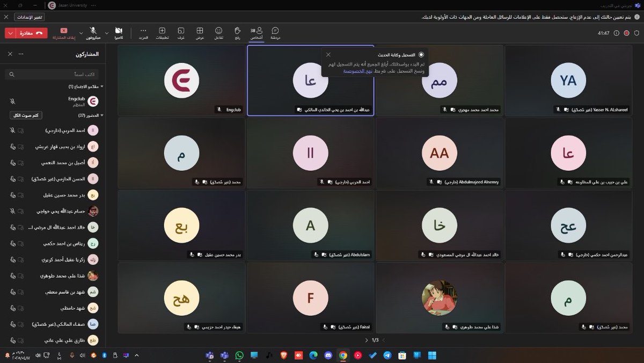Open the microphone options dropdown arrow
Screen dimensions: 644x363
click(82, 33)
